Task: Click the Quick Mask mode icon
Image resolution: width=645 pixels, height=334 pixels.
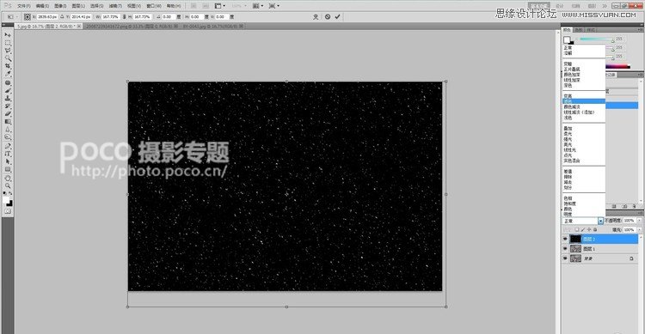Action: tap(8, 211)
